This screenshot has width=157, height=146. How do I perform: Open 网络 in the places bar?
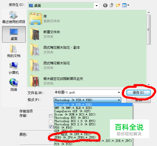click(x=14, y=85)
